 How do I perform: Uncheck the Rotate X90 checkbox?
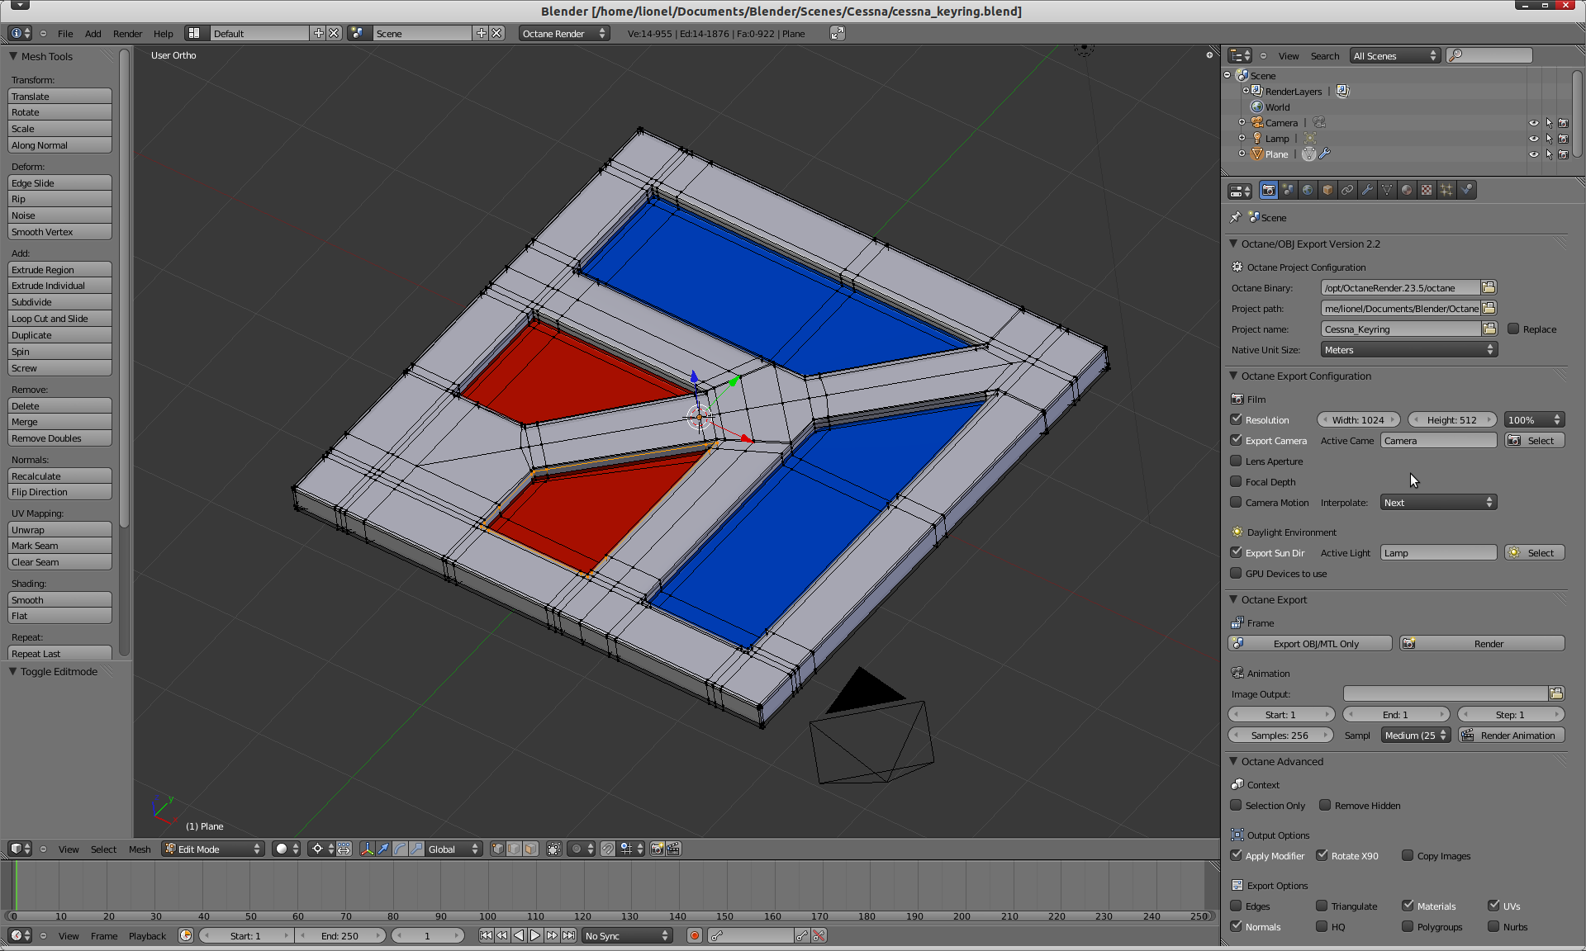(1322, 855)
